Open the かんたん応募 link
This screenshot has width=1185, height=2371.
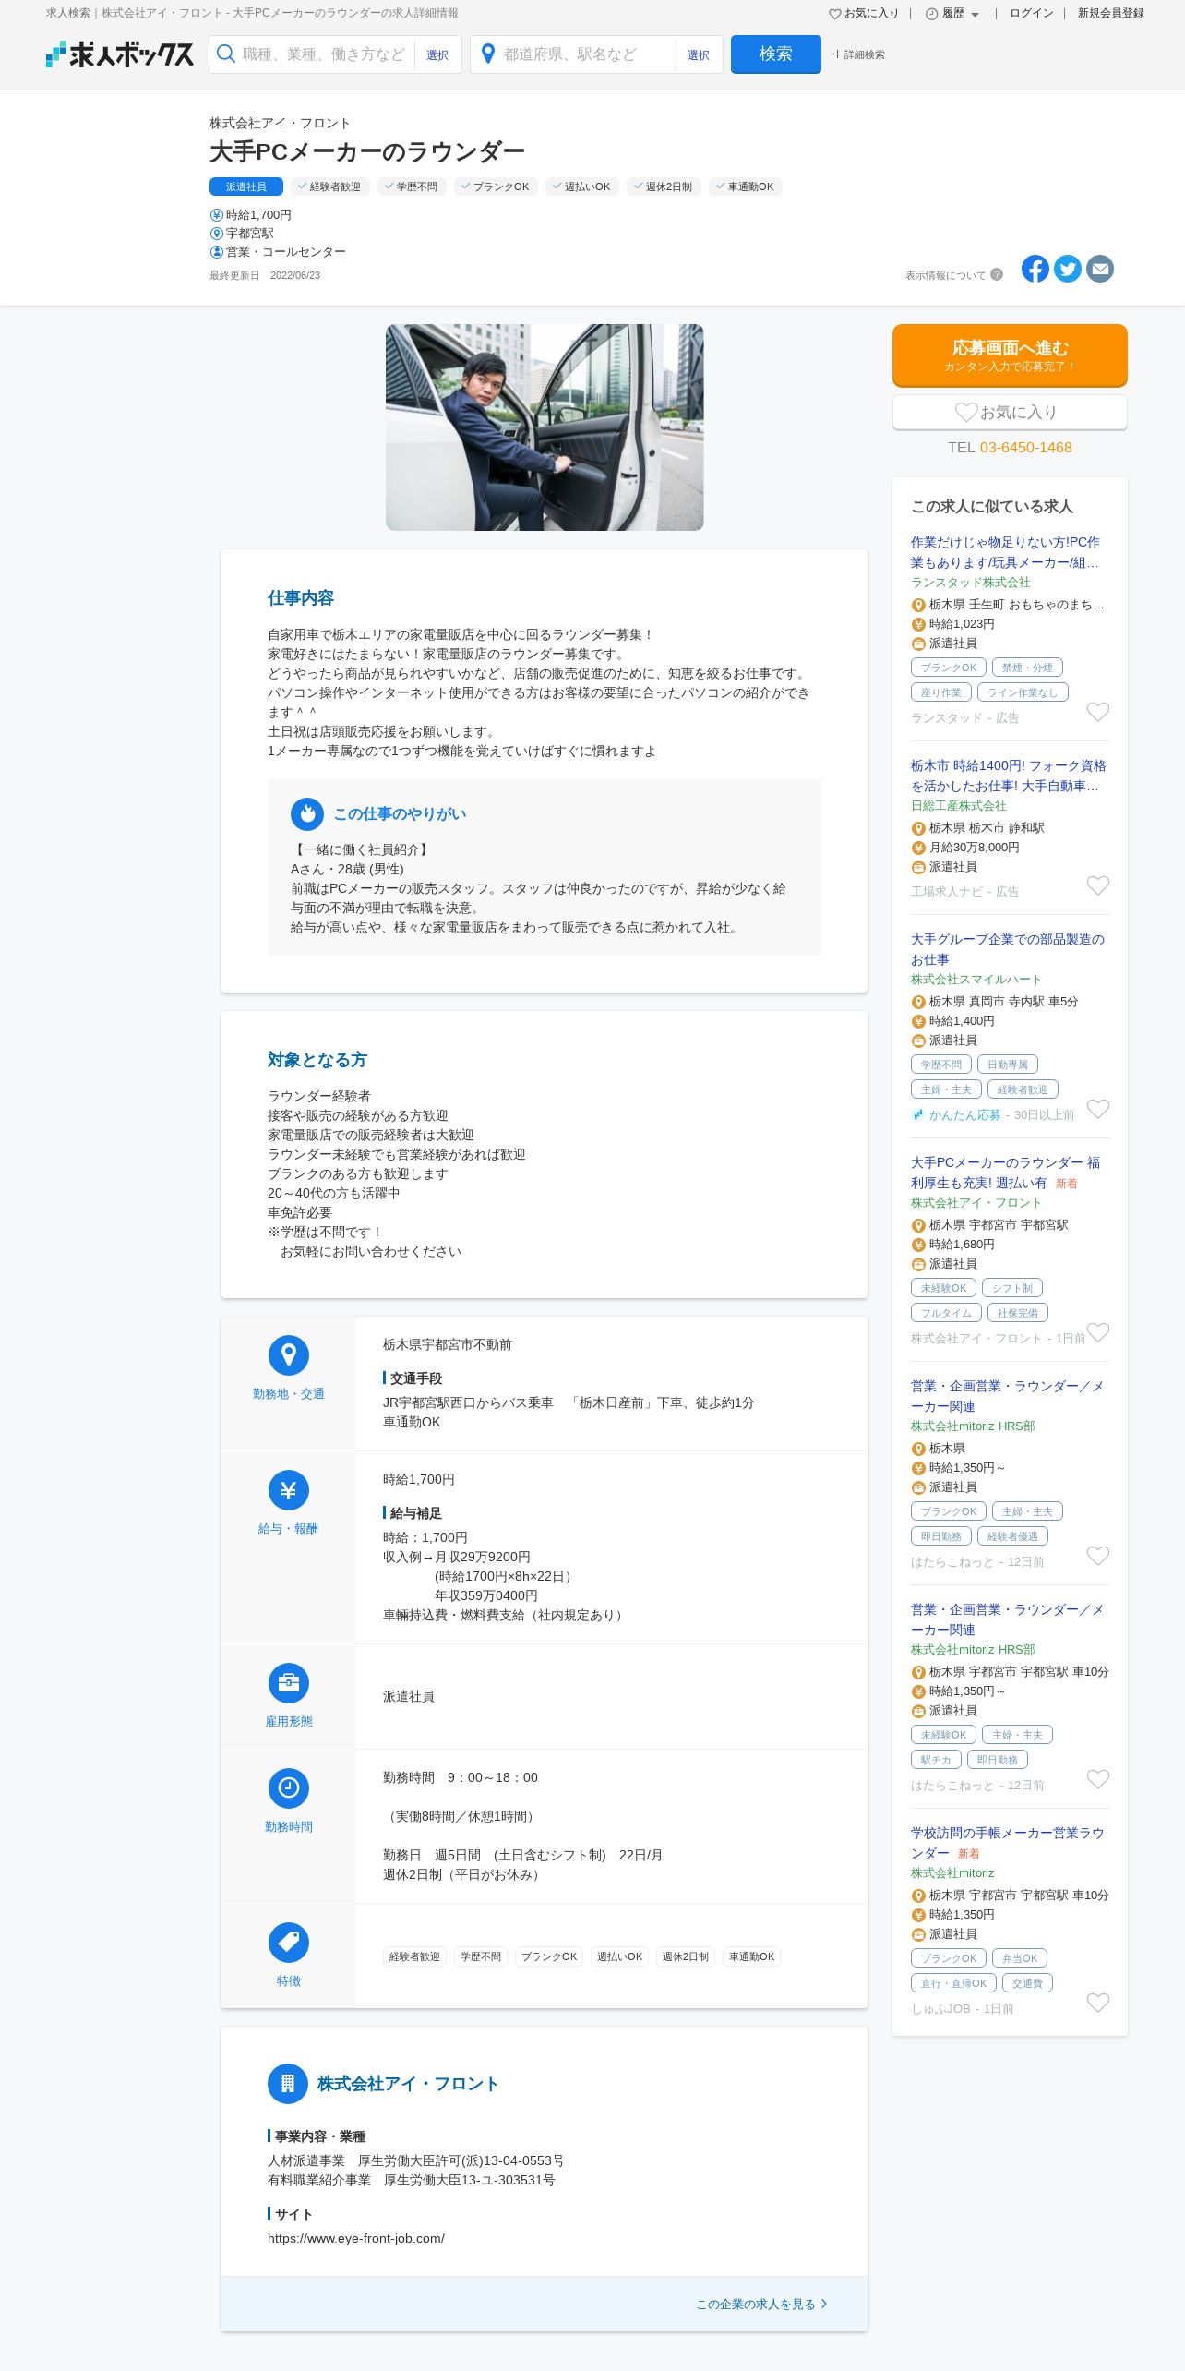click(x=964, y=1115)
